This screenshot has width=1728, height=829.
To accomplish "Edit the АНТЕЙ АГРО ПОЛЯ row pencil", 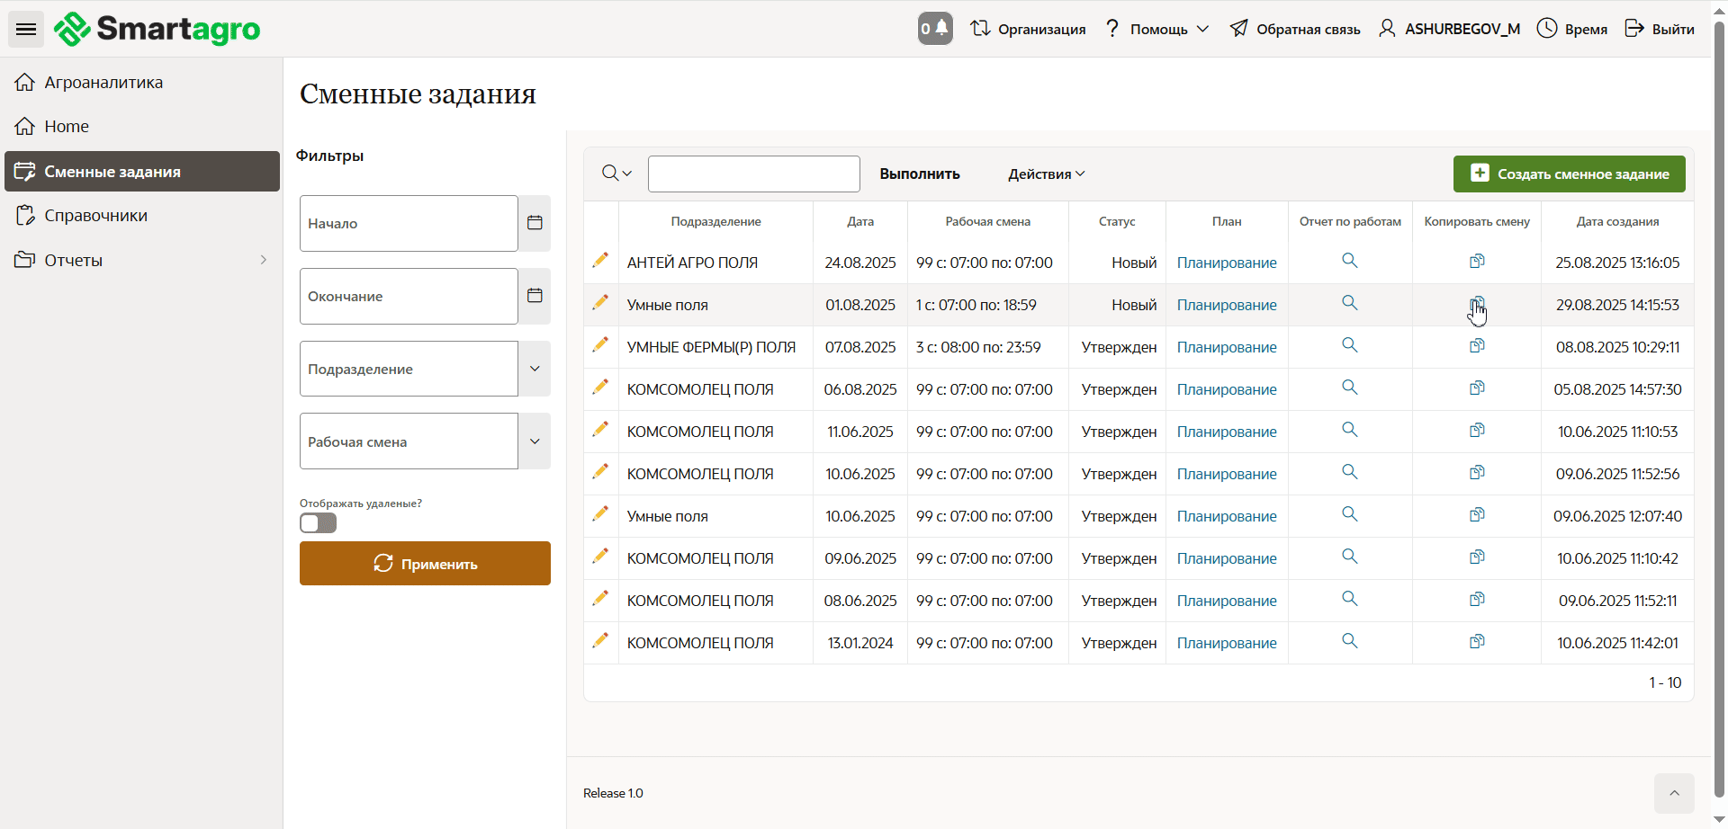I will click(x=600, y=261).
